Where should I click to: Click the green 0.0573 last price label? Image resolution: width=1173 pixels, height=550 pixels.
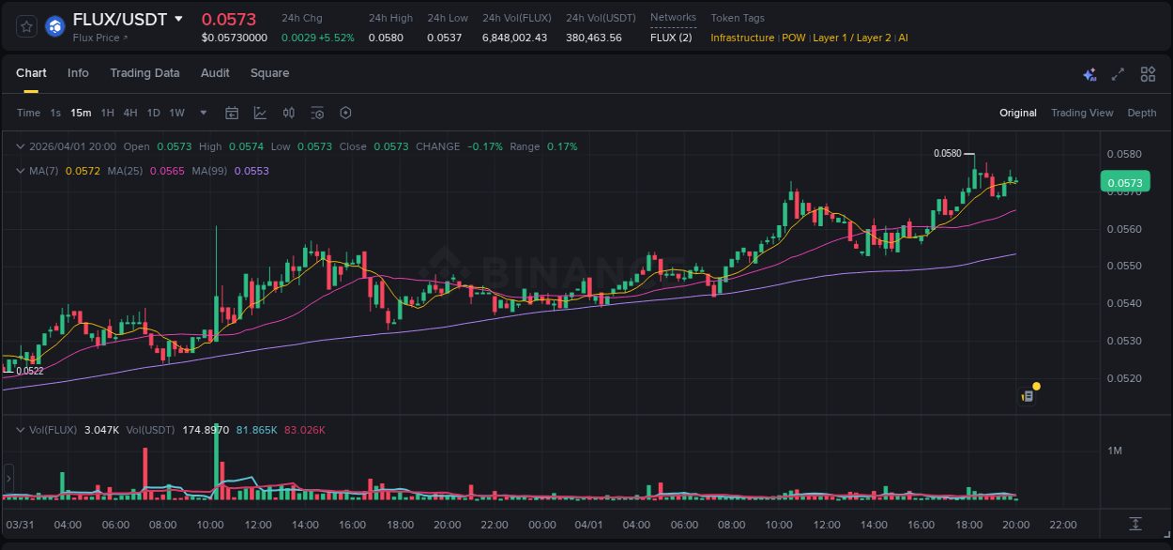pyautogui.click(x=1124, y=180)
